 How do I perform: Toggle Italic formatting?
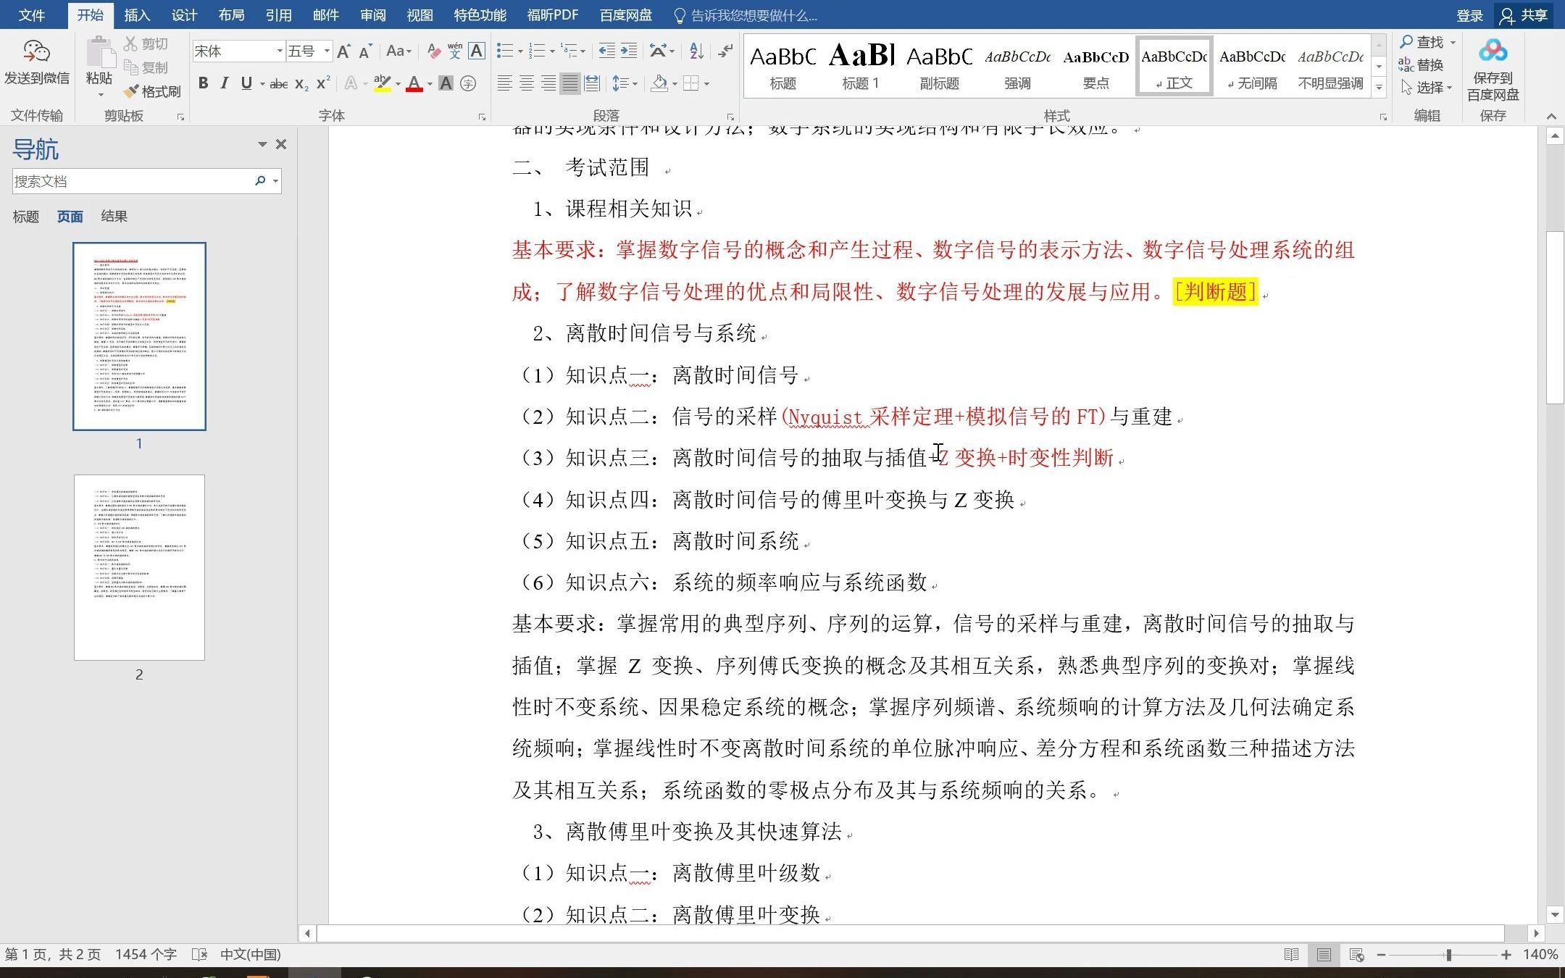225,83
